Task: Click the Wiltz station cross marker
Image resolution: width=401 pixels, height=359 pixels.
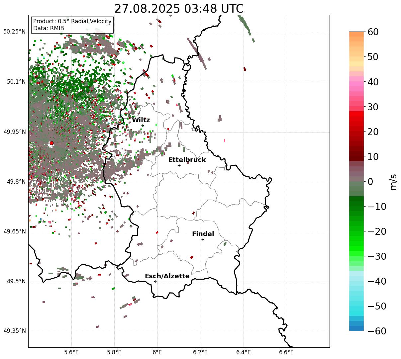Action: point(143,126)
